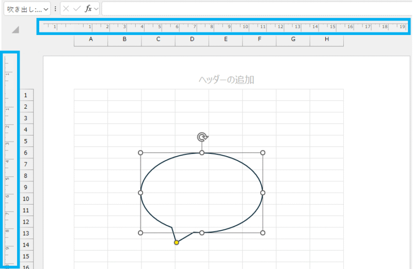Select row 5 header

[x=27, y=141]
